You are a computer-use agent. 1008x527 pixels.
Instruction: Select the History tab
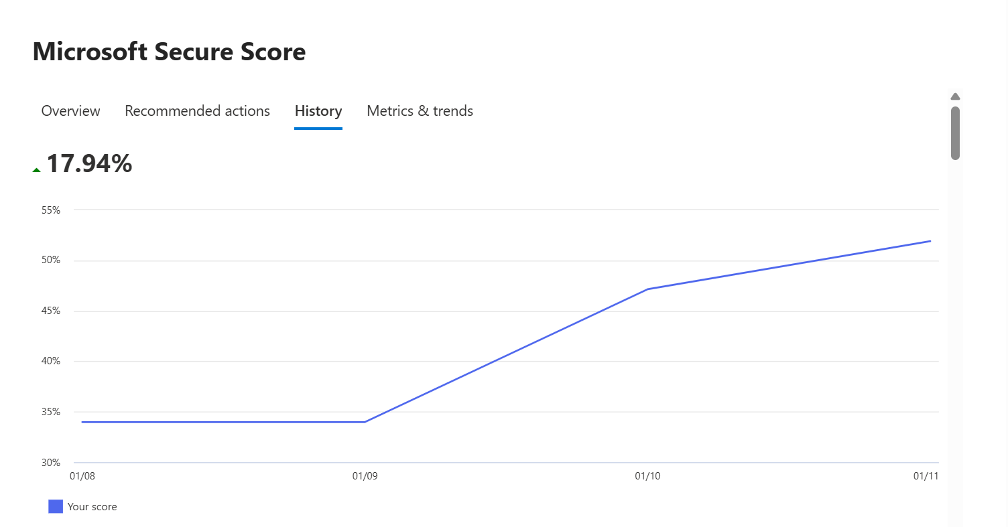pyautogui.click(x=318, y=111)
